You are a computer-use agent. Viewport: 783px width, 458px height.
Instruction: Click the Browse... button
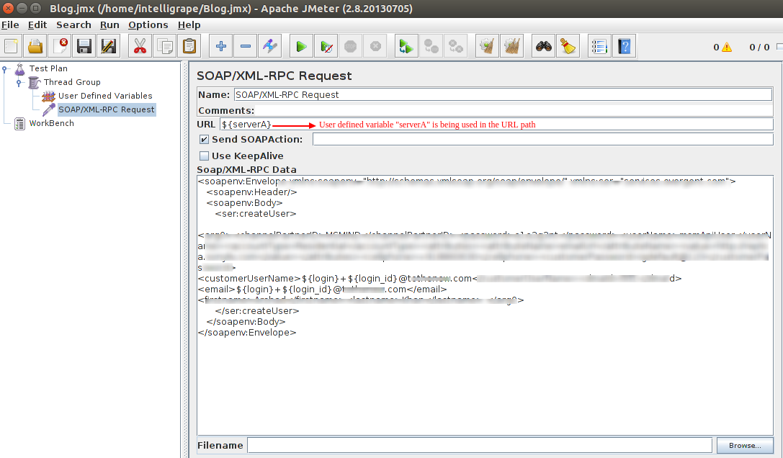744,446
